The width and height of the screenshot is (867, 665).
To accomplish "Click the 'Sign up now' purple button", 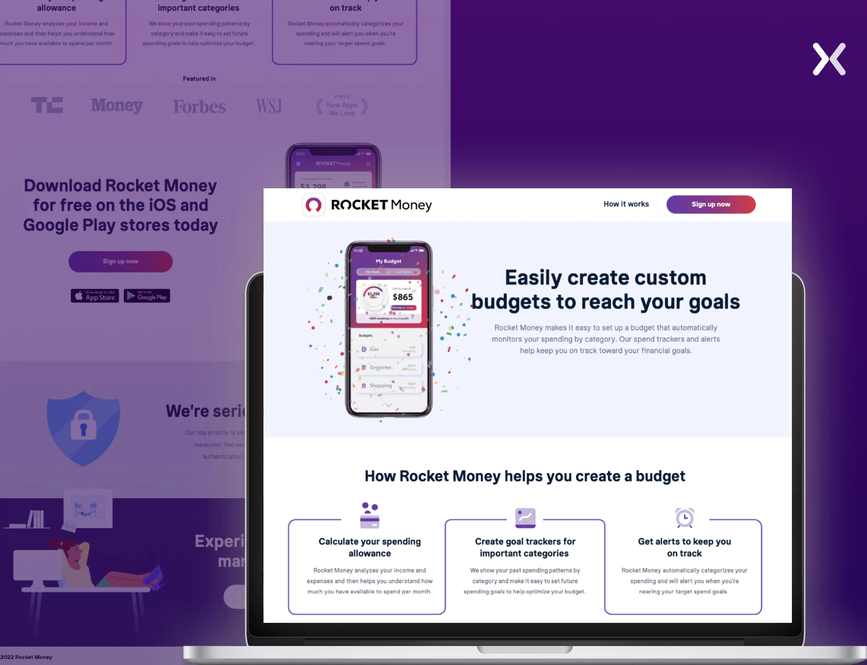I will click(x=711, y=204).
